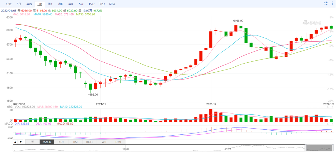
Task: Enable the KDJ indicator
Action: pyautogui.click(x=61, y=142)
